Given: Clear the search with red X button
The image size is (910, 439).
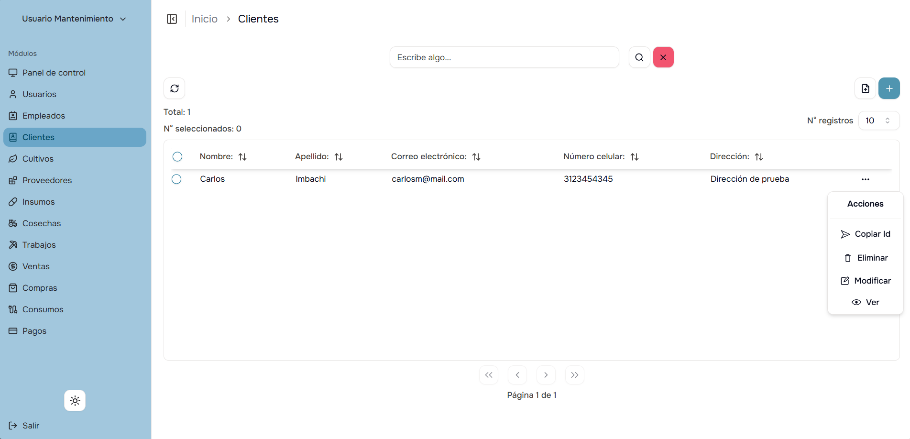Looking at the screenshot, I should click(x=663, y=57).
